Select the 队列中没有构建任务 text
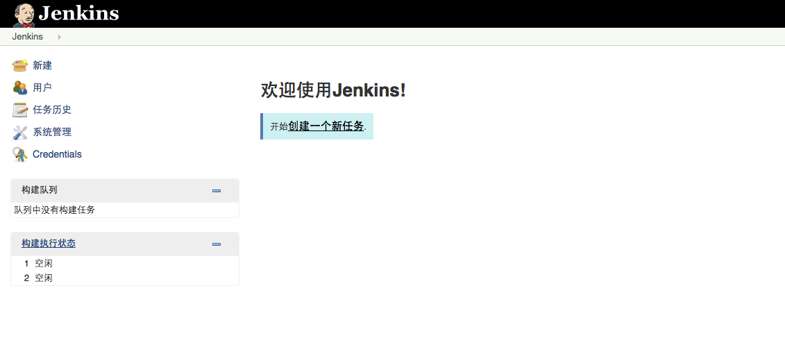 55,210
